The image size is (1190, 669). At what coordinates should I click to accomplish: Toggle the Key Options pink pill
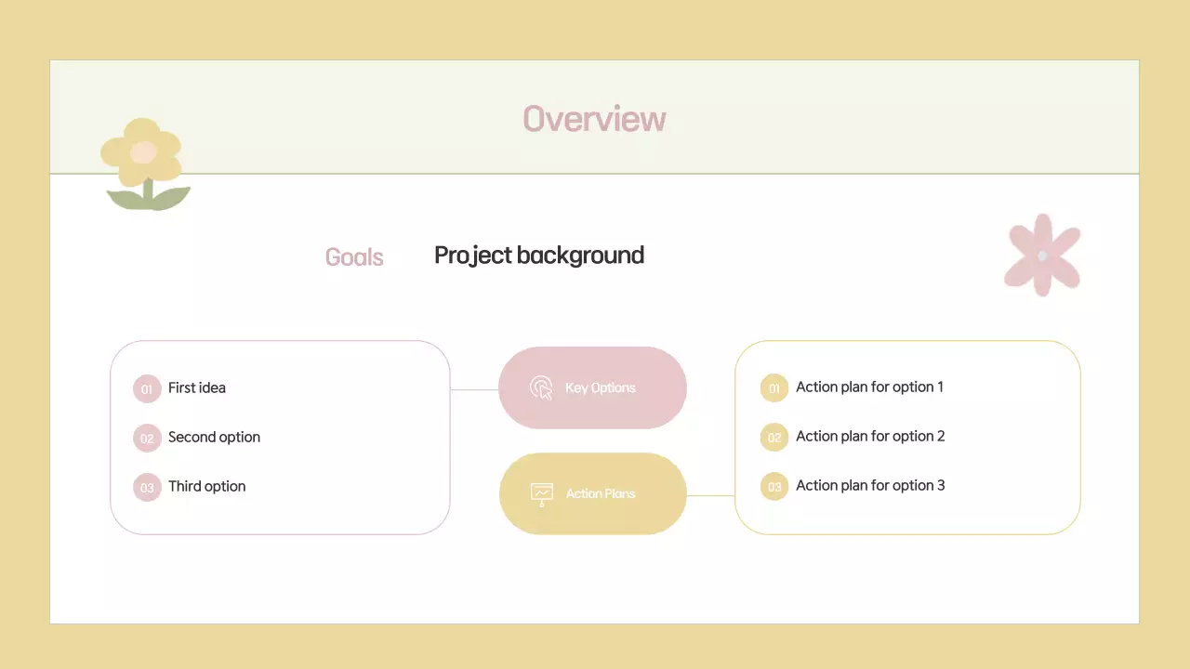point(592,387)
